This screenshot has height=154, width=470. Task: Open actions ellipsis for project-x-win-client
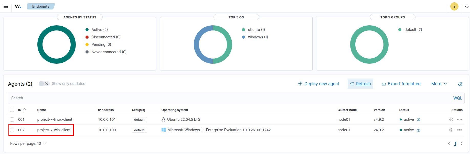(x=460, y=130)
